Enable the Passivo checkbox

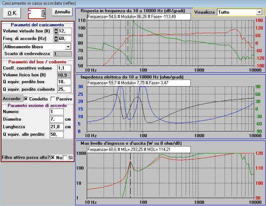(53, 99)
